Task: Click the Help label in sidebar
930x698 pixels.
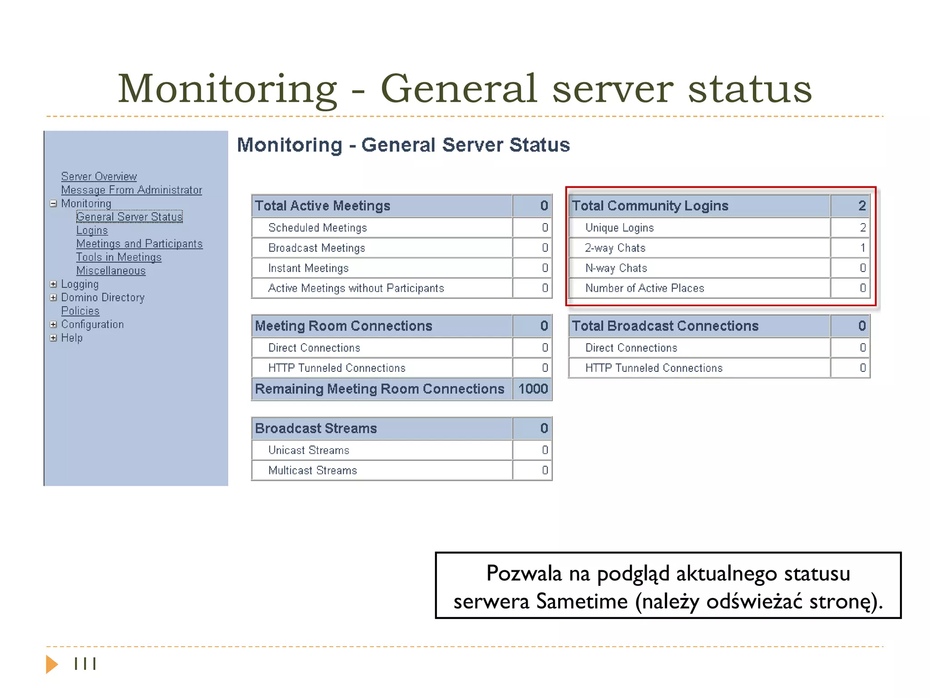Action: pos(72,338)
